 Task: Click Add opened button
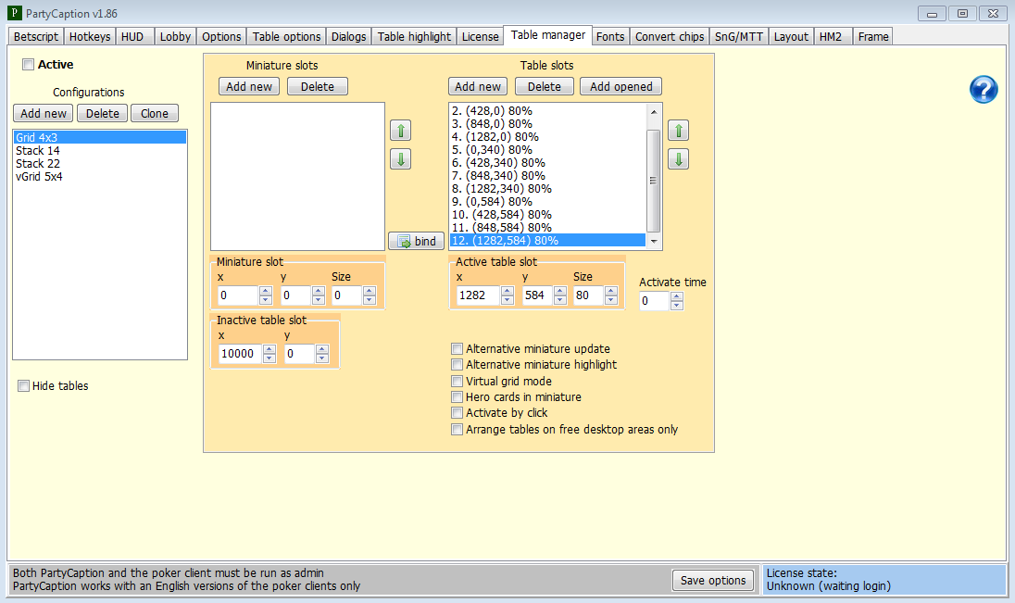click(621, 87)
